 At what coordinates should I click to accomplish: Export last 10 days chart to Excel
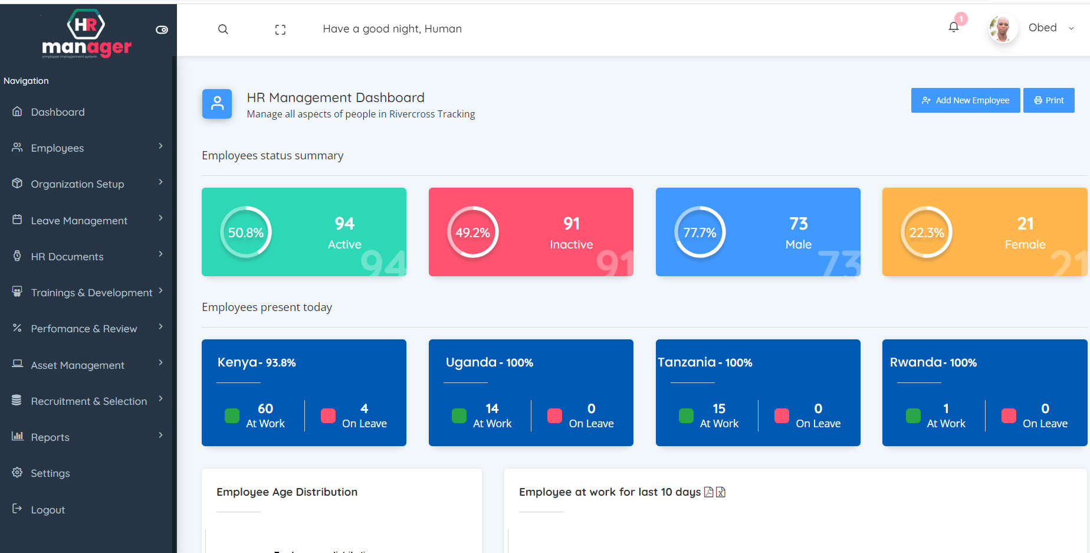click(x=721, y=492)
